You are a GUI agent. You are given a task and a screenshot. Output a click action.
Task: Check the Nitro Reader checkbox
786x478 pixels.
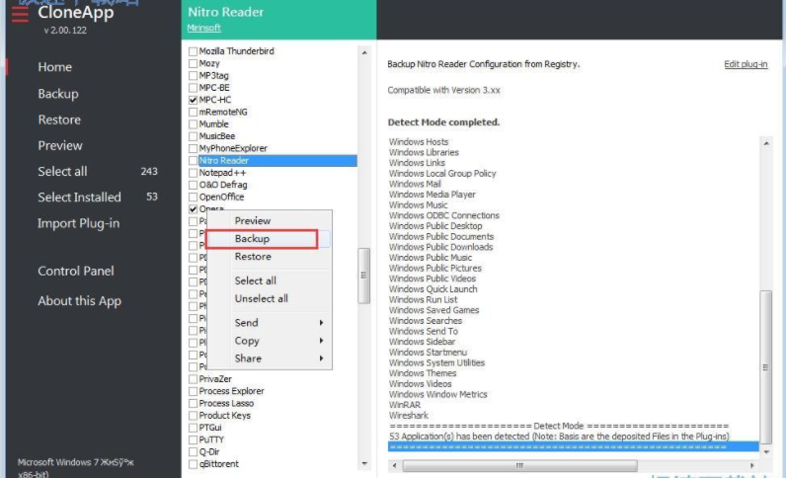(193, 161)
